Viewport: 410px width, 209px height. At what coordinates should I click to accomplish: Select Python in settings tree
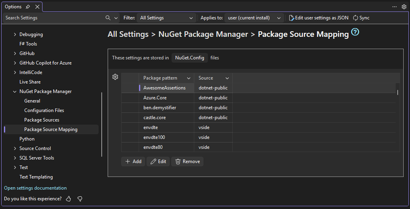(x=27, y=139)
